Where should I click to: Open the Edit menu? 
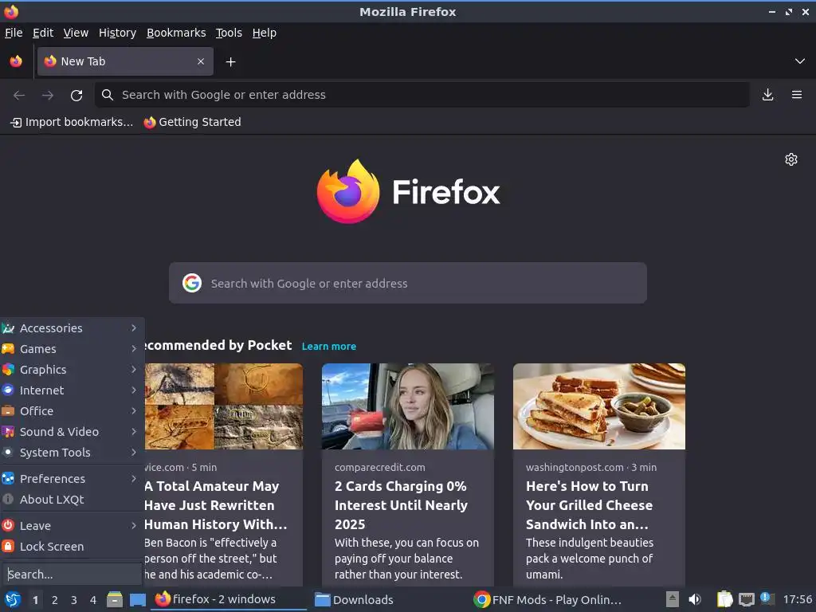pos(43,33)
